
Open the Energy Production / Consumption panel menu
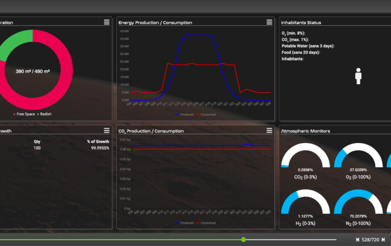(x=270, y=22)
